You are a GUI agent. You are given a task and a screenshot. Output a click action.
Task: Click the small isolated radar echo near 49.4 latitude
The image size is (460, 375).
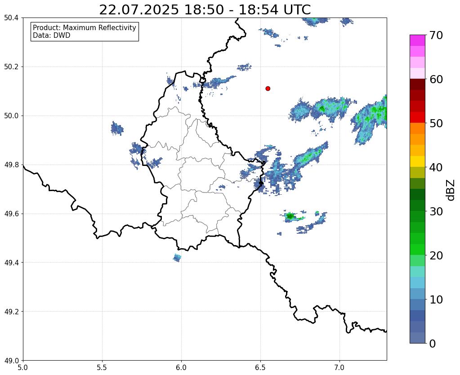click(x=177, y=258)
